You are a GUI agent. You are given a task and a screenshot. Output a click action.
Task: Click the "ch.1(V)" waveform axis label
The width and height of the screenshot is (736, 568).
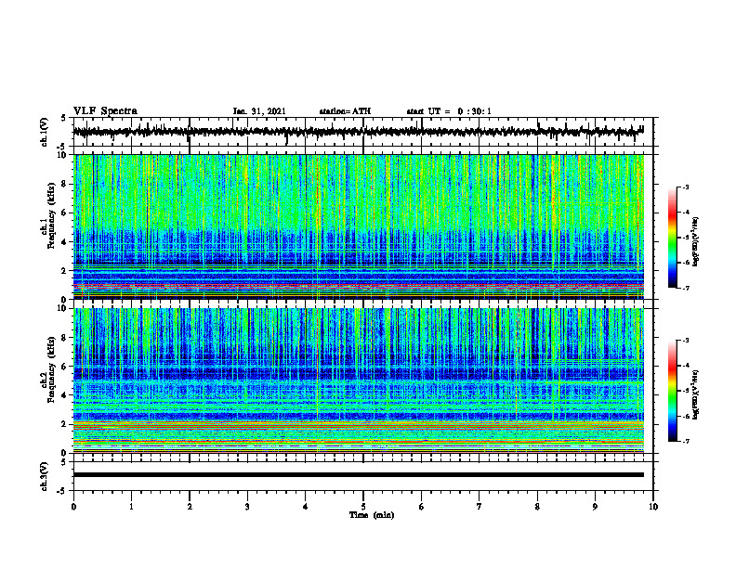point(45,132)
